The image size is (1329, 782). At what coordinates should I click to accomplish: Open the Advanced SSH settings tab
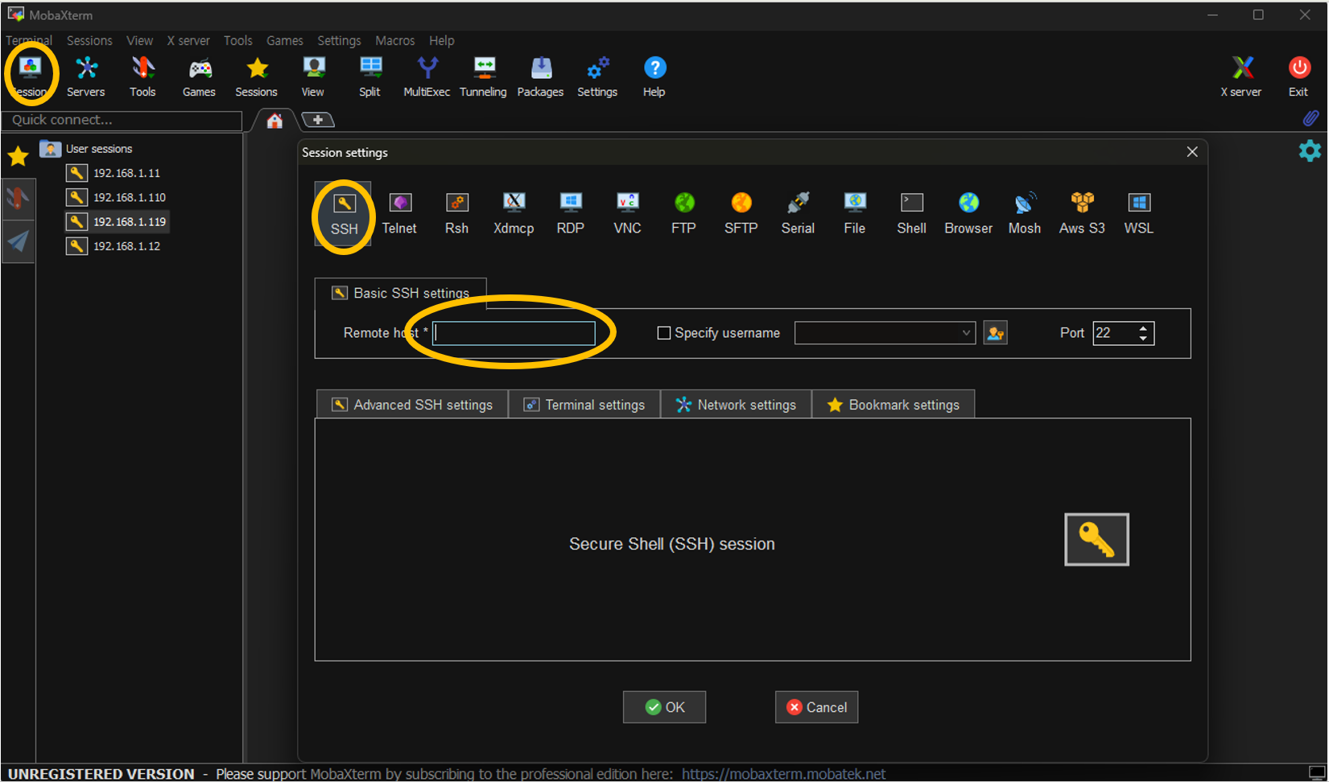click(x=412, y=405)
